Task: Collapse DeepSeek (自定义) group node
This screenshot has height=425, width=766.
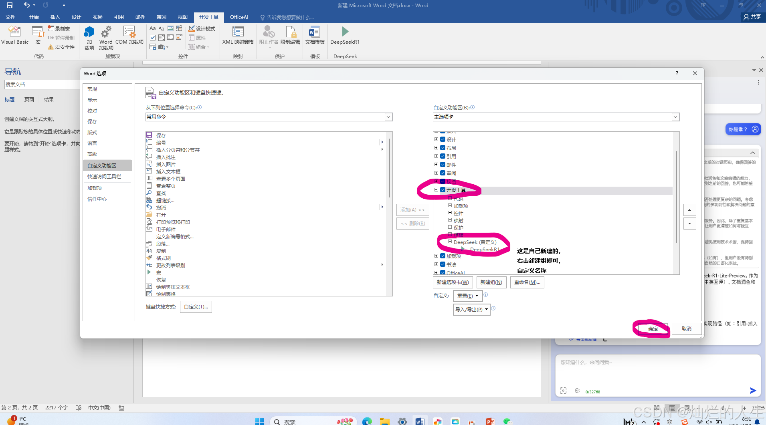Action: coord(450,242)
